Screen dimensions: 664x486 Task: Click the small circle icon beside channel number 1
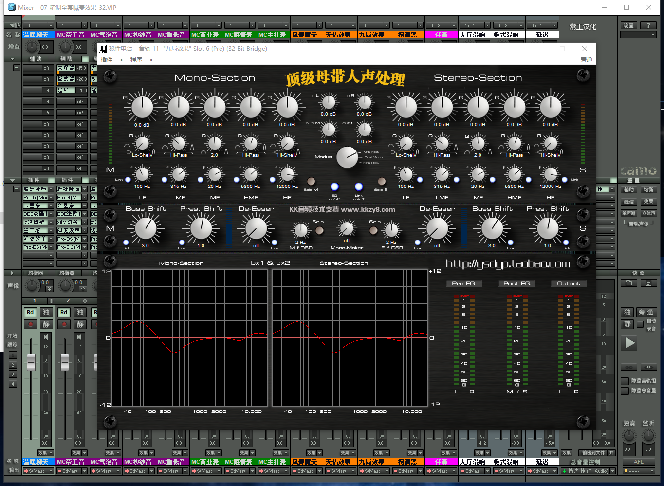click(51, 301)
